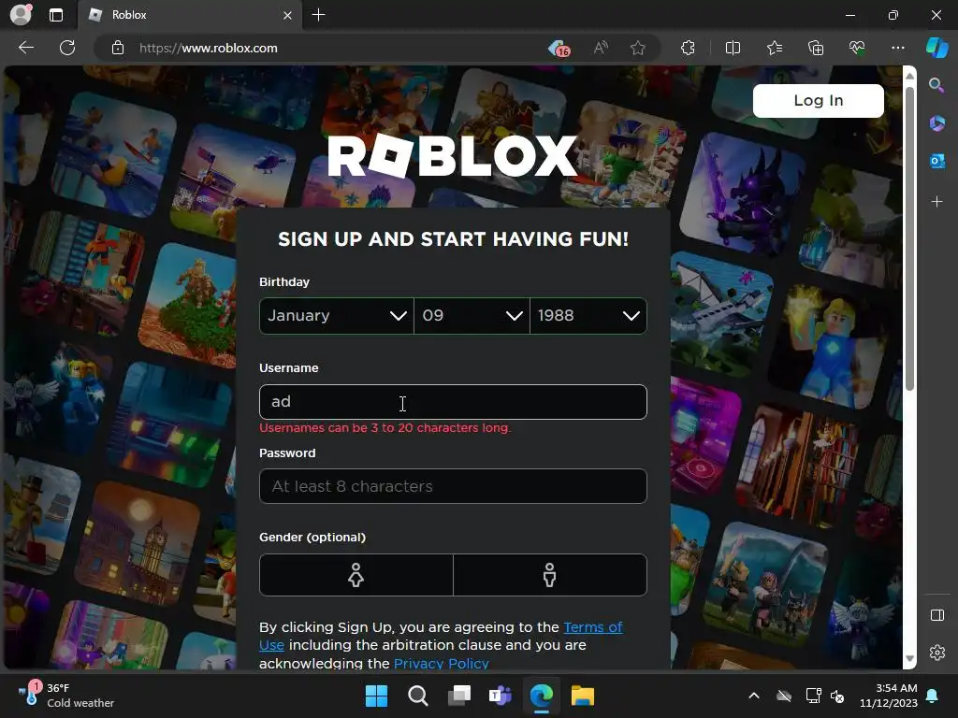Select female gender icon
958x718 pixels.
(x=356, y=575)
